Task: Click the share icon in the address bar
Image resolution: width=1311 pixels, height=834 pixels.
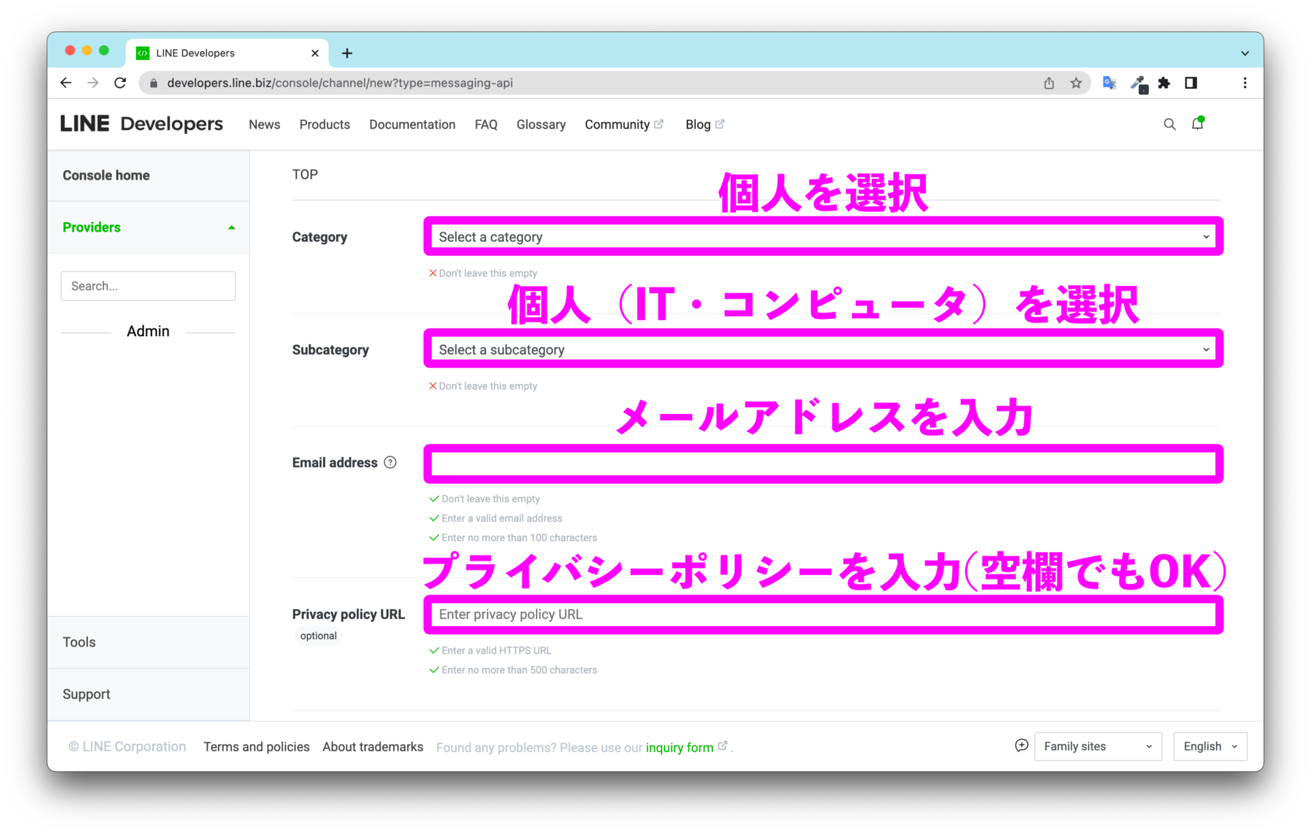Action: click(x=1049, y=83)
